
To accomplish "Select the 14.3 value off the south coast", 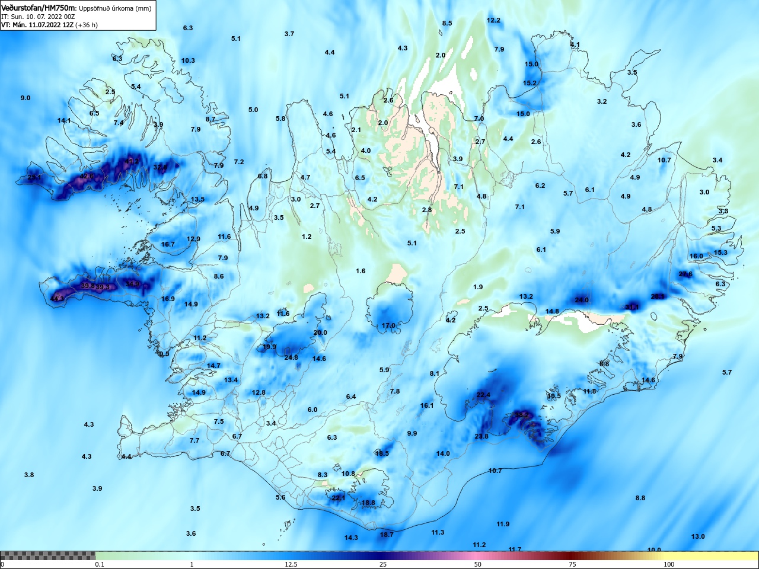I will pyautogui.click(x=351, y=538).
